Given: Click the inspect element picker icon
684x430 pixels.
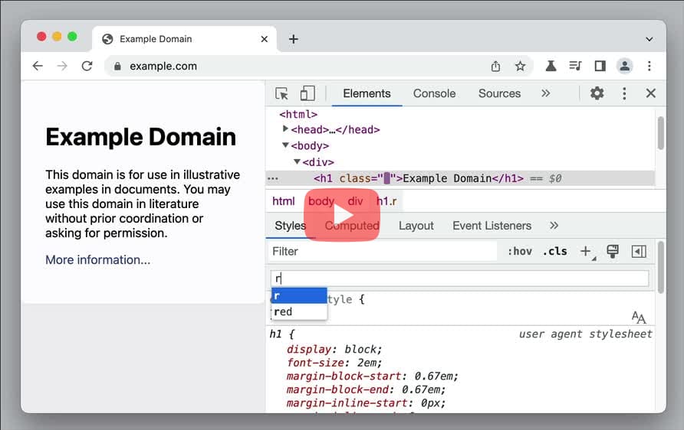Looking at the screenshot, I should pyautogui.click(x=281, y=93).
